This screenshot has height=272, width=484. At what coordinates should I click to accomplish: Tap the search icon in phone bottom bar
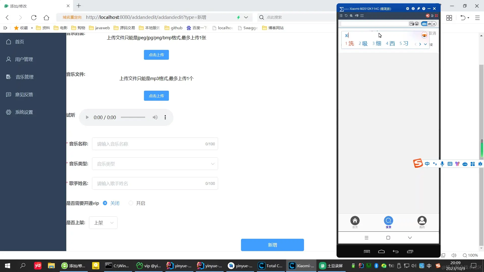(388, 221)
